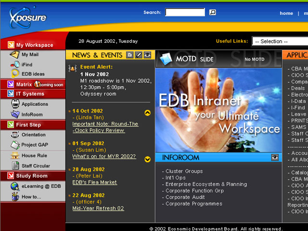Open Int'l Ops in InfoRoom
Viewport: 308px width, 231px height.
(x=176, y=178)
